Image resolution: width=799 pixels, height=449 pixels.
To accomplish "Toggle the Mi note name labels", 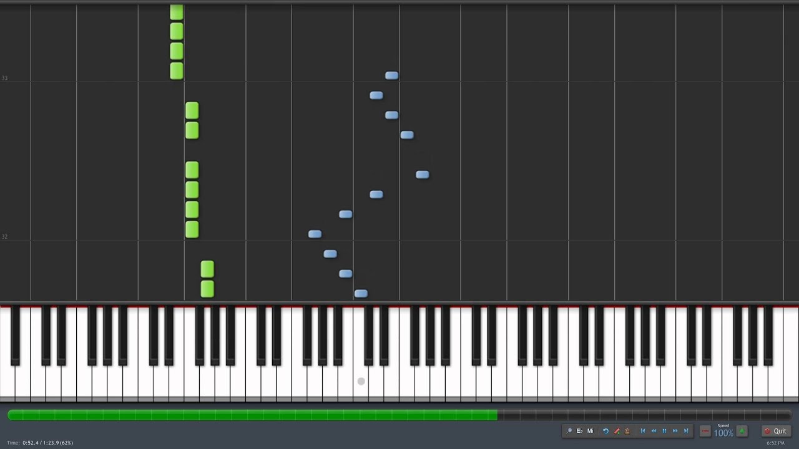I will click(590, 431).
